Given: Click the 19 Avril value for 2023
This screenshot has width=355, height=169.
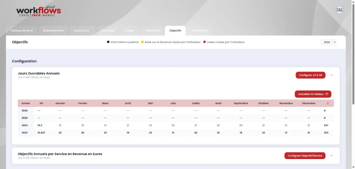Looking at the screenshot, I should point(128,133).
